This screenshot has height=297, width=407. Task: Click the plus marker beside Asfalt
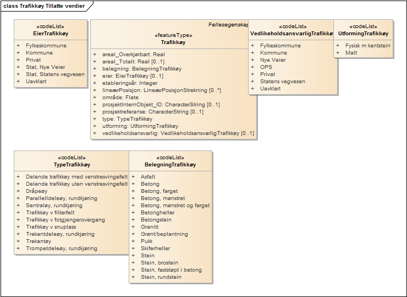[x=133, y=177]
